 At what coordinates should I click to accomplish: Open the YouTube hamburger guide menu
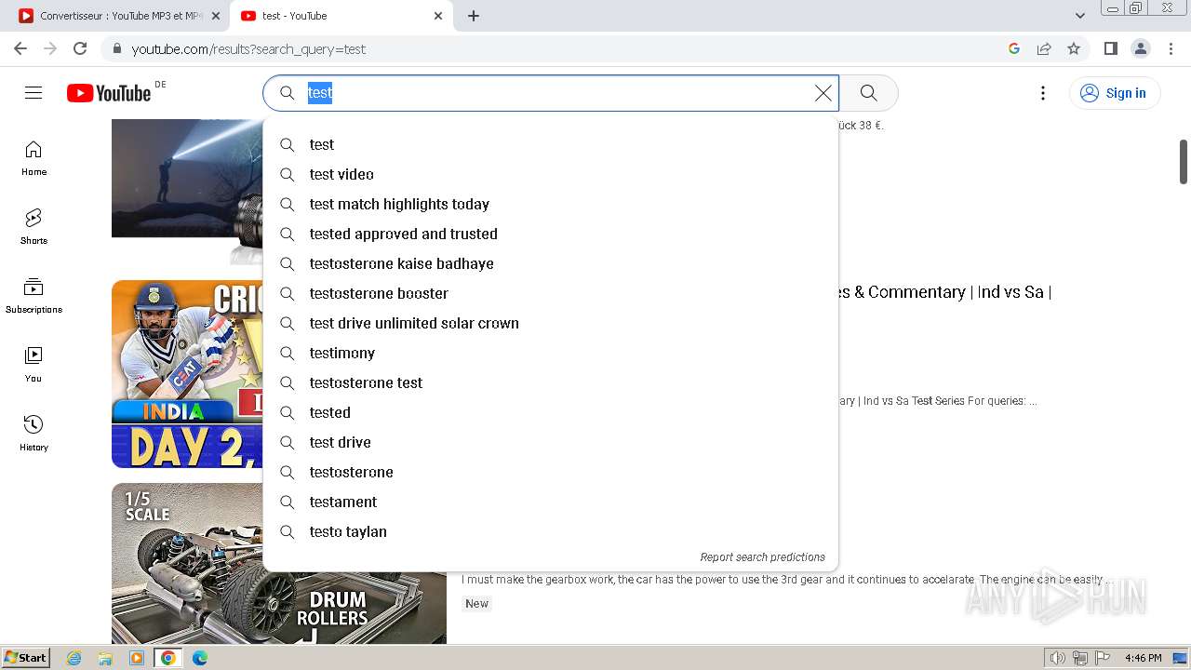[33, 93]
